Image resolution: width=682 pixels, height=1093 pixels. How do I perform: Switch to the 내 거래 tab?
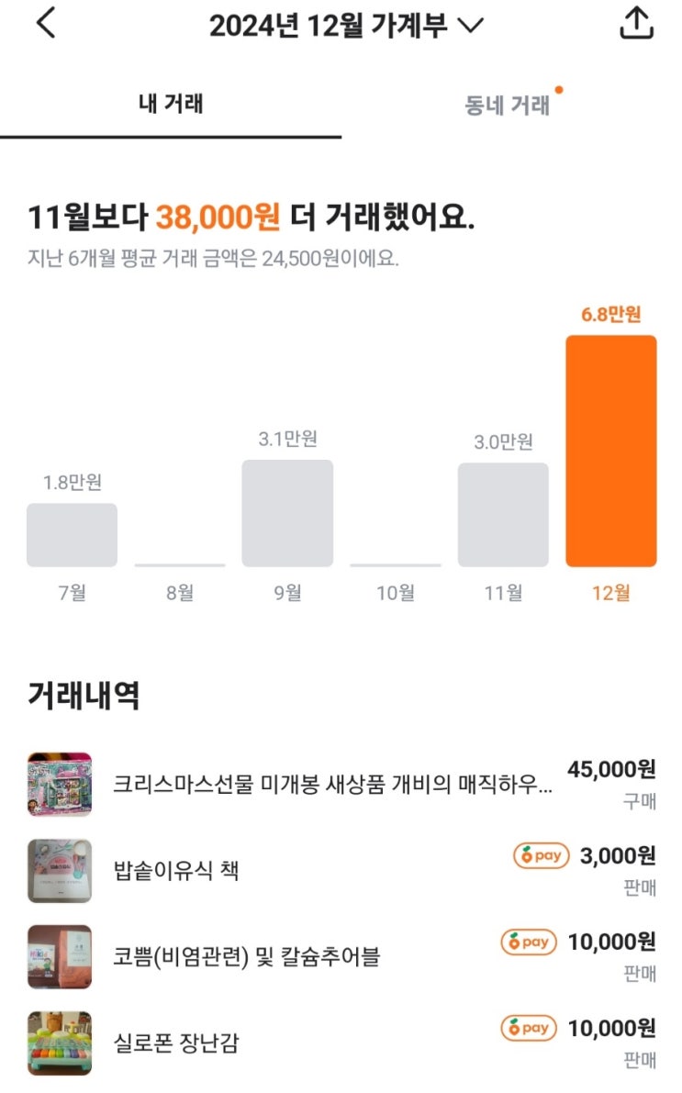click(171, 104)
